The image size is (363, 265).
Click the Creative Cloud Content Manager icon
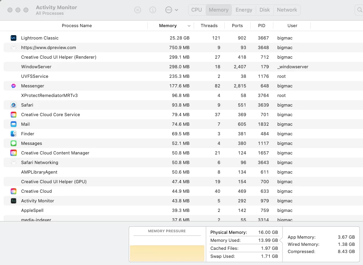pyautogui.click(x=14, y=153)
